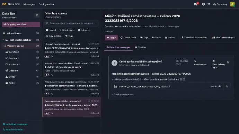Open the debug tools icon in top bar

click(209, 4)
